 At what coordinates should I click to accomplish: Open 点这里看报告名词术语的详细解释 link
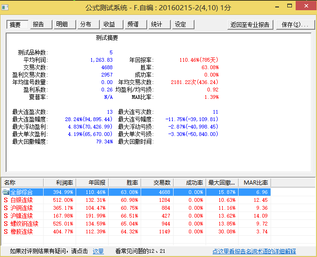pyautogui.click(x=254, y=251)
